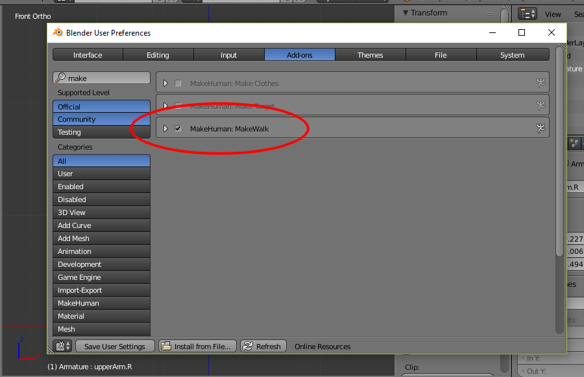Viewport: 584px width, 377px height.
Task: Open the outliner editor type menu by View
Action: point(528,14)
